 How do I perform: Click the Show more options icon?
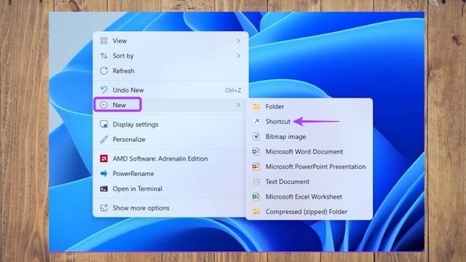tap(103, 208)
